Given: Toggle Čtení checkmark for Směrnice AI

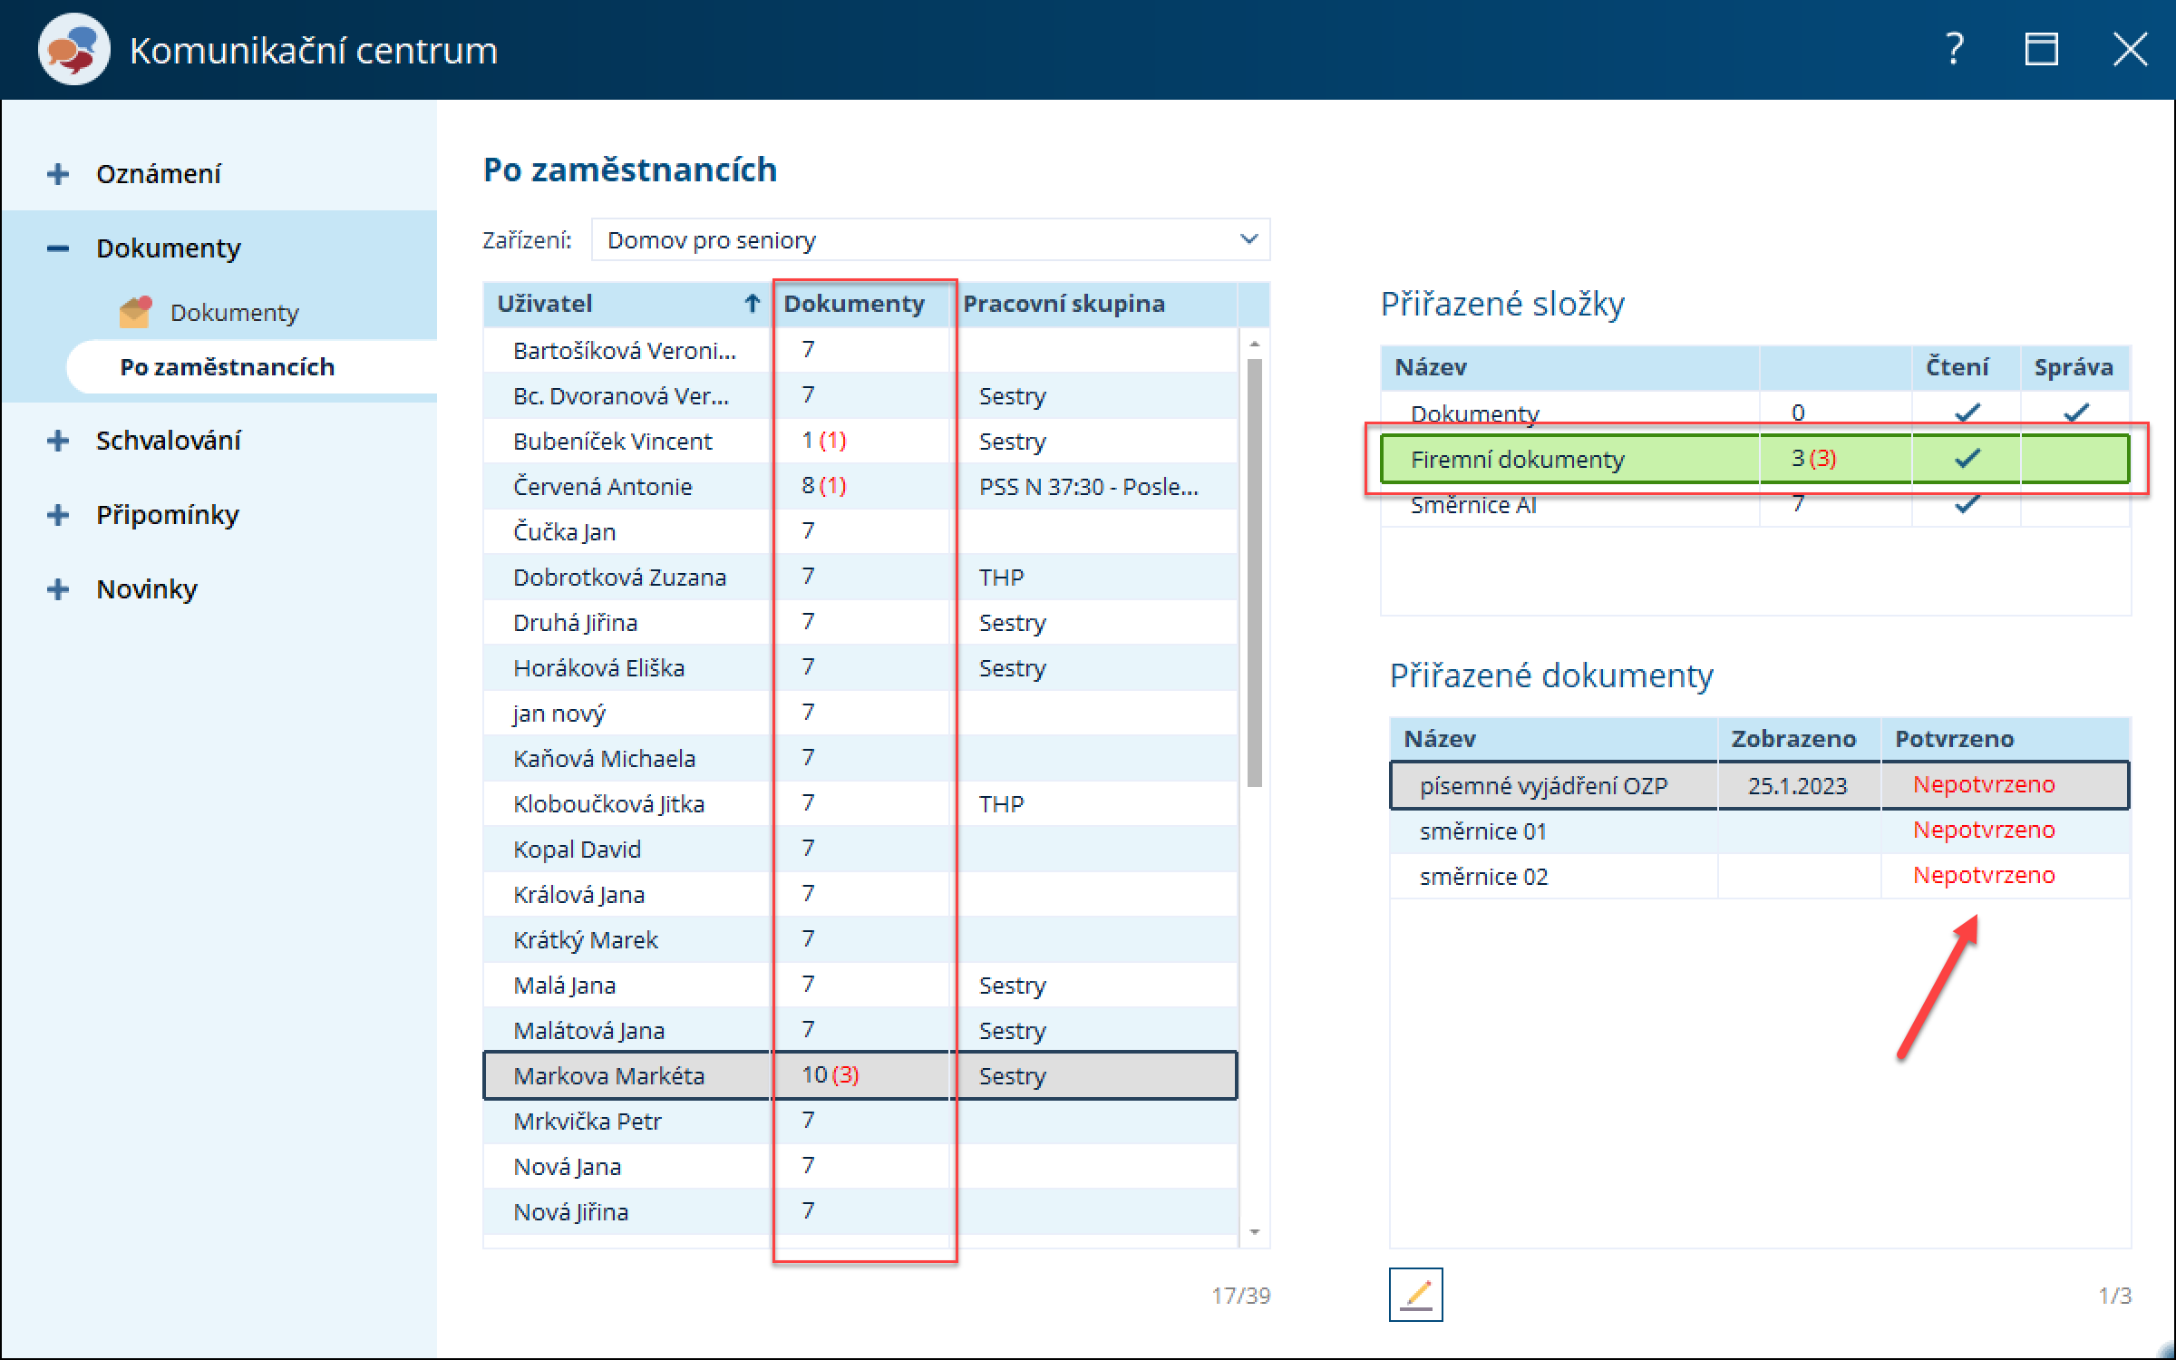Looking at the screenshot, I should coord(1967,504).
